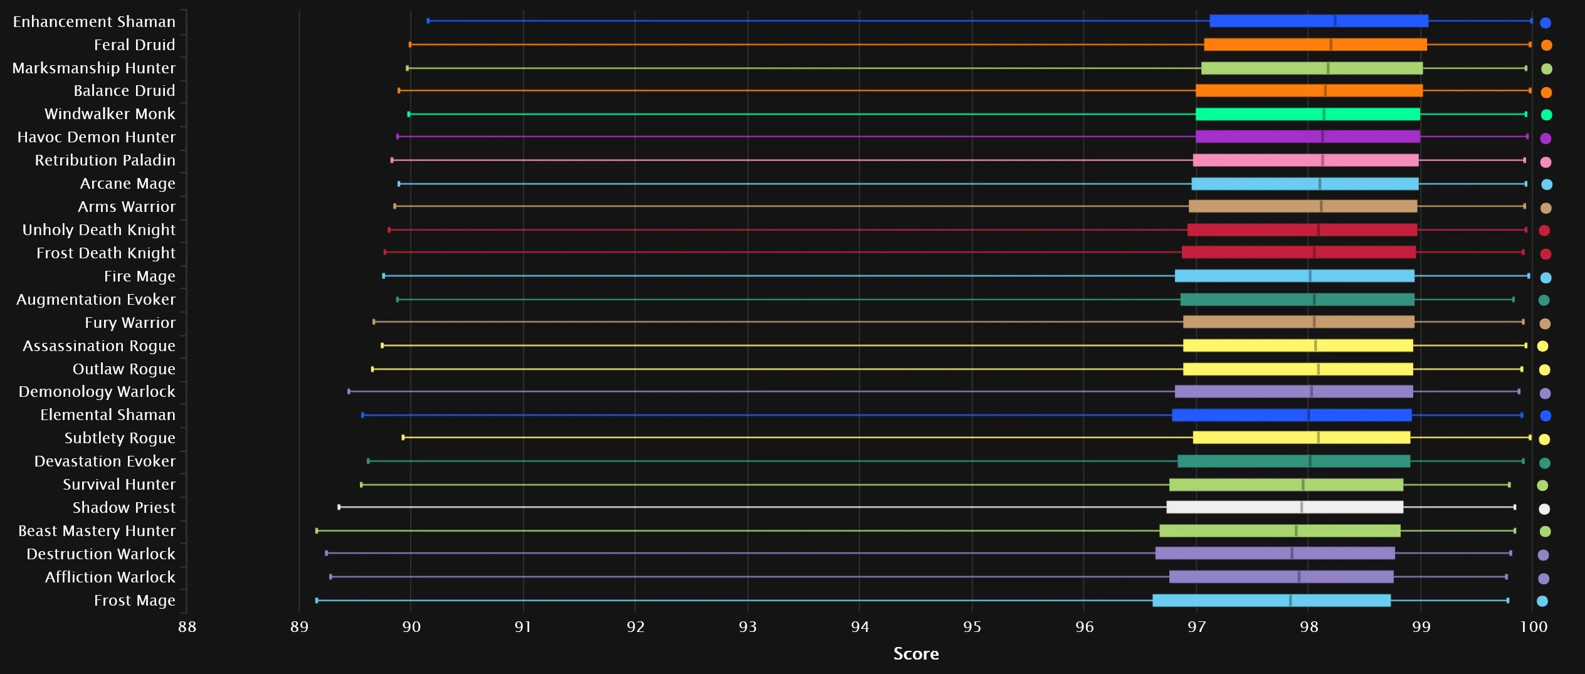Click the Affliction Warlock axis label
Image resolution: width=1585 pixels, height=674 pixels.
click(110, 577)
